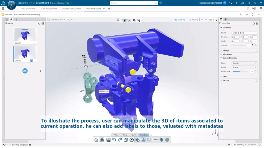Viewport: 264px width, 148px height.
Task: Toggle the Part List switch
Action: (256, 81)
